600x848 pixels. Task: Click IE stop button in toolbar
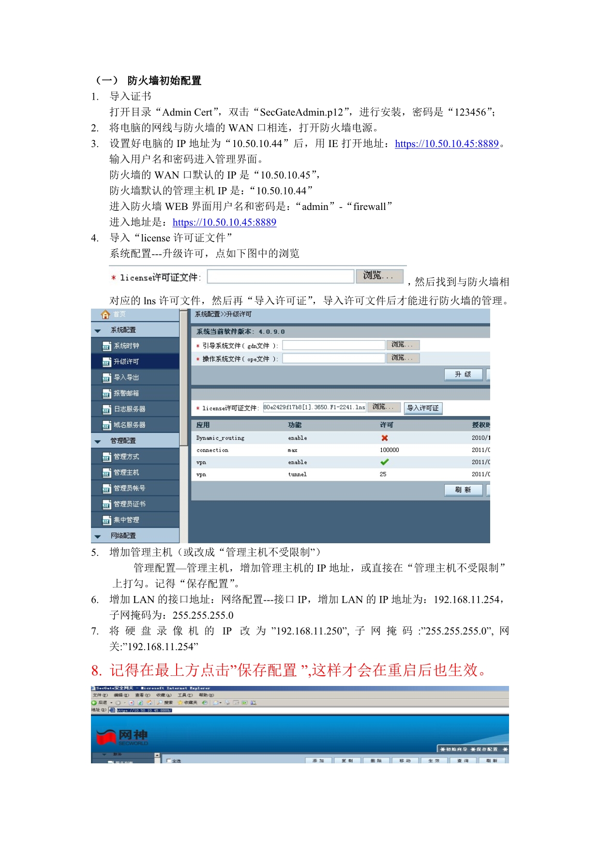click(x=131, y=702)
